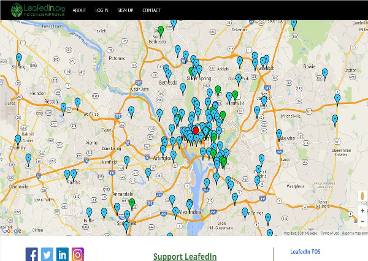Select the blue pin at Camp Springs
This screenshot has width=368, height=261.
pyautogui.click(x=245, y=212)
